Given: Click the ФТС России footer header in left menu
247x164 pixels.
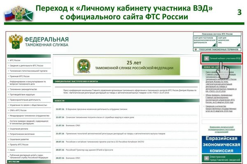Looking at the screenshot, I should 29,162.
